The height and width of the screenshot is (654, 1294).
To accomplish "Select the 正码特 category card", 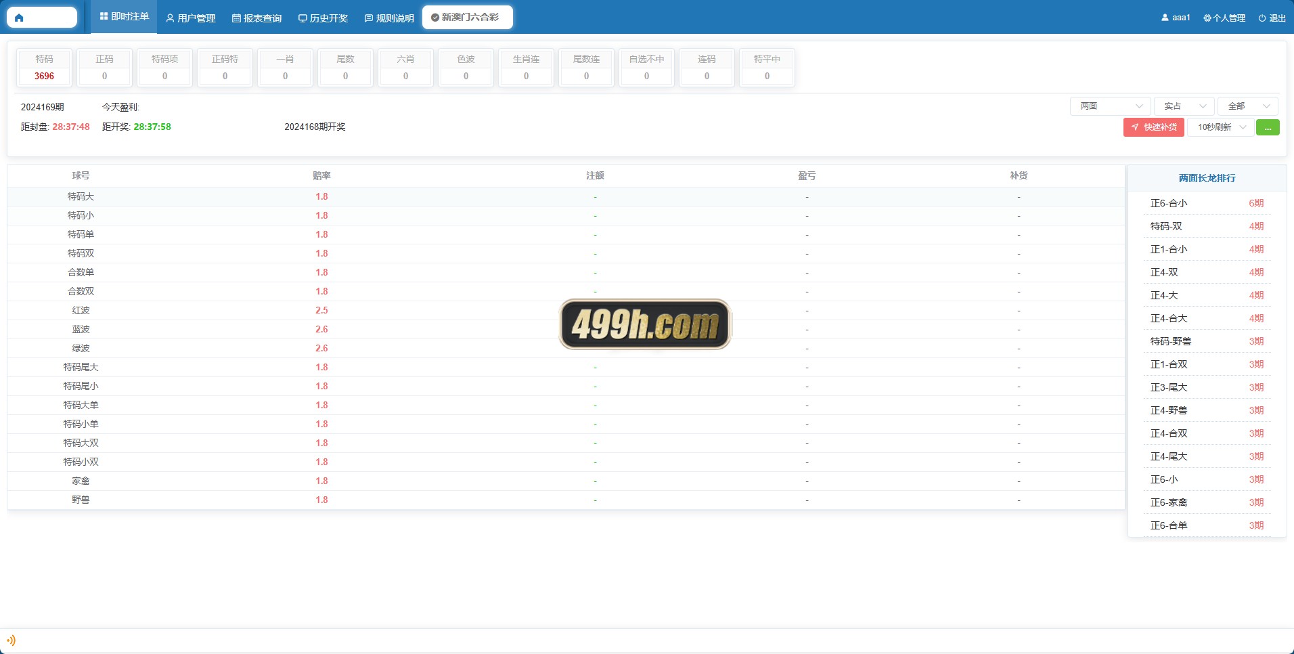I will (225, 68).
